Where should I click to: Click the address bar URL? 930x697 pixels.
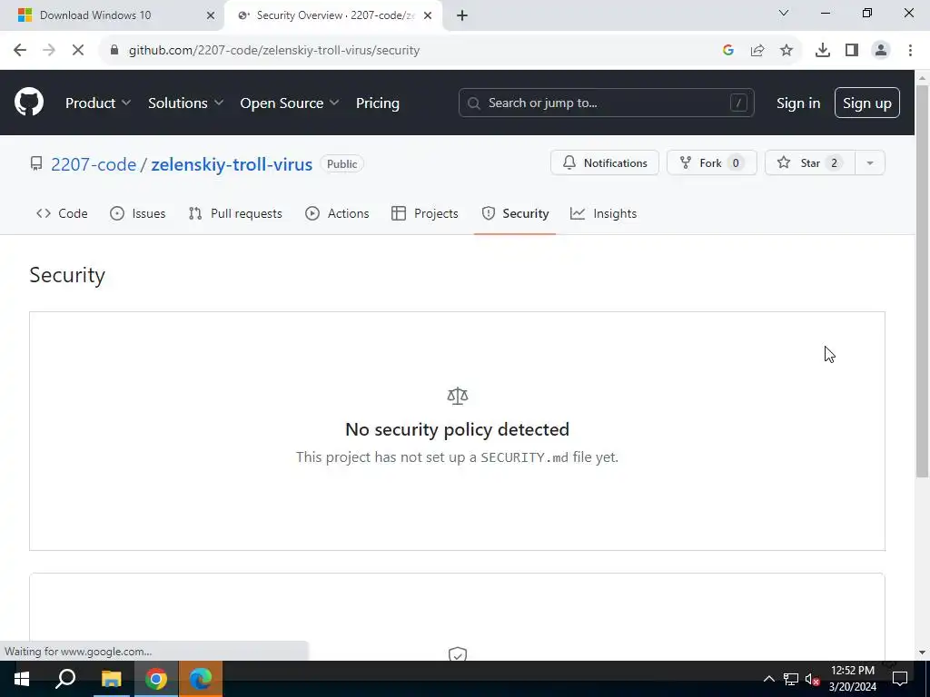tap(274, 51)
